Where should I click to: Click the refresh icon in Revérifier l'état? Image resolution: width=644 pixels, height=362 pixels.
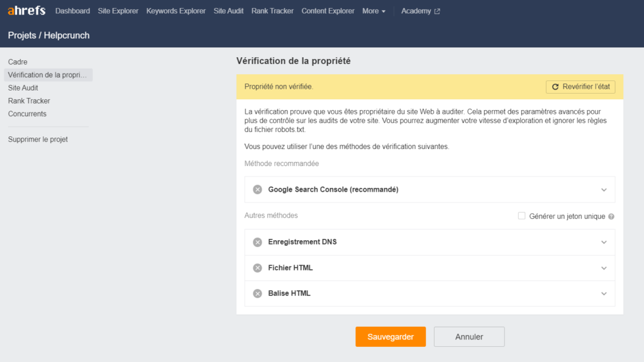click(x=555, y=87)
